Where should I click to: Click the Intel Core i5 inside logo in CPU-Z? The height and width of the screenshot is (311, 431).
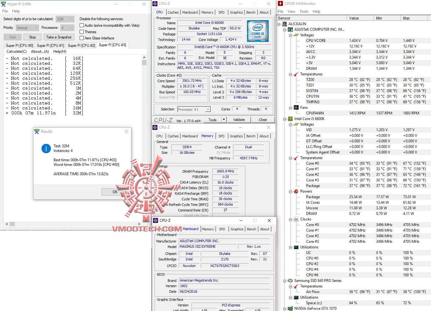coord(258,31)
